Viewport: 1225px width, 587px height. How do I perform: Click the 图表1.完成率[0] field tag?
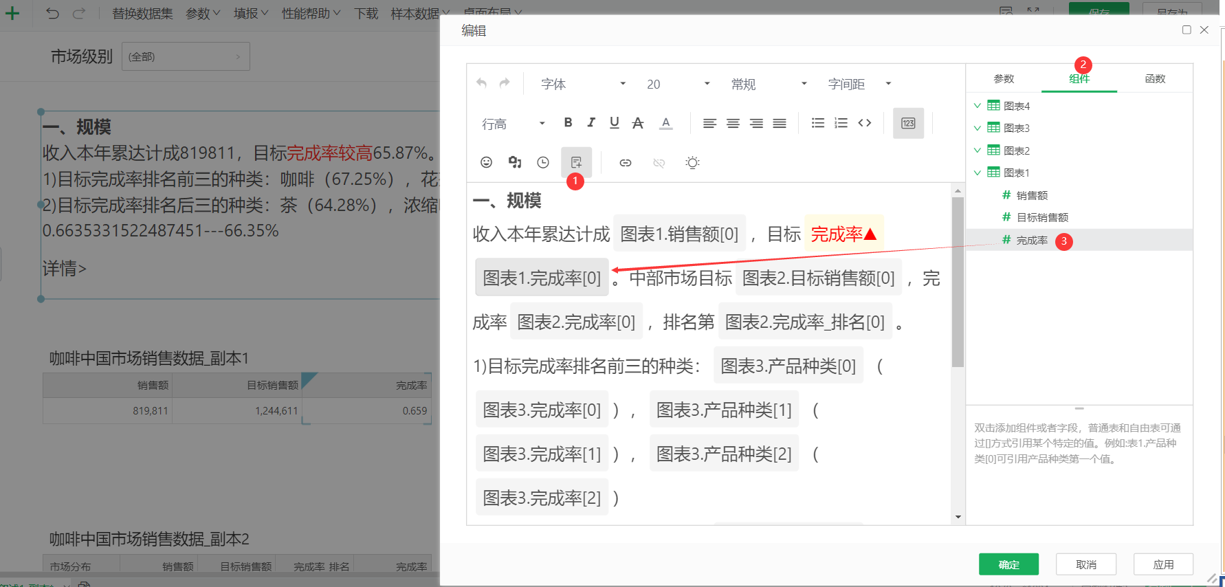click(x=542, y=278)
